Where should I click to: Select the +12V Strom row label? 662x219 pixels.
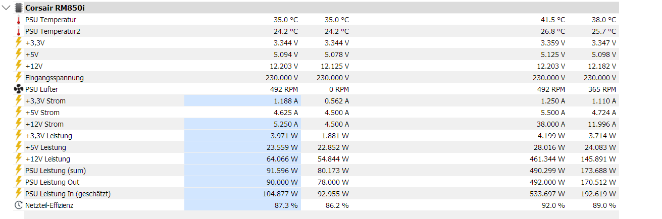[44, 124]
